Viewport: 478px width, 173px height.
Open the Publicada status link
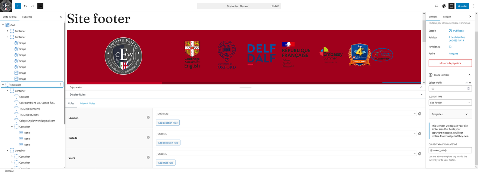[x=458, y=31]
